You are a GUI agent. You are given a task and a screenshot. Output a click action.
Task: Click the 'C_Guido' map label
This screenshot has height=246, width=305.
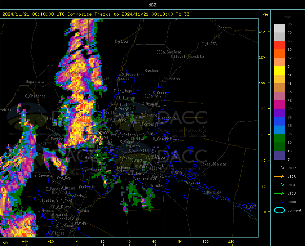[45, 119]
